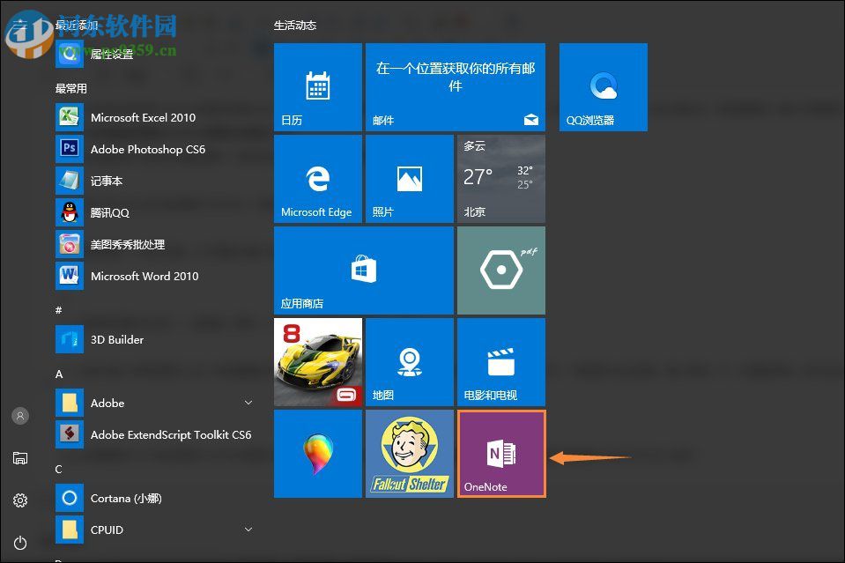Open the OneNote tile
845x563 pixels.
click(501, 454)
